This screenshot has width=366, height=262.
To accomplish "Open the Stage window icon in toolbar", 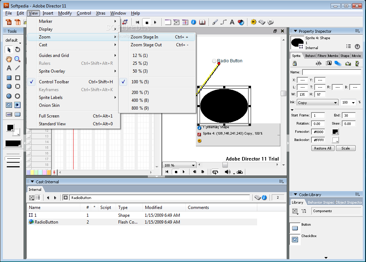I will coord(168,22).
